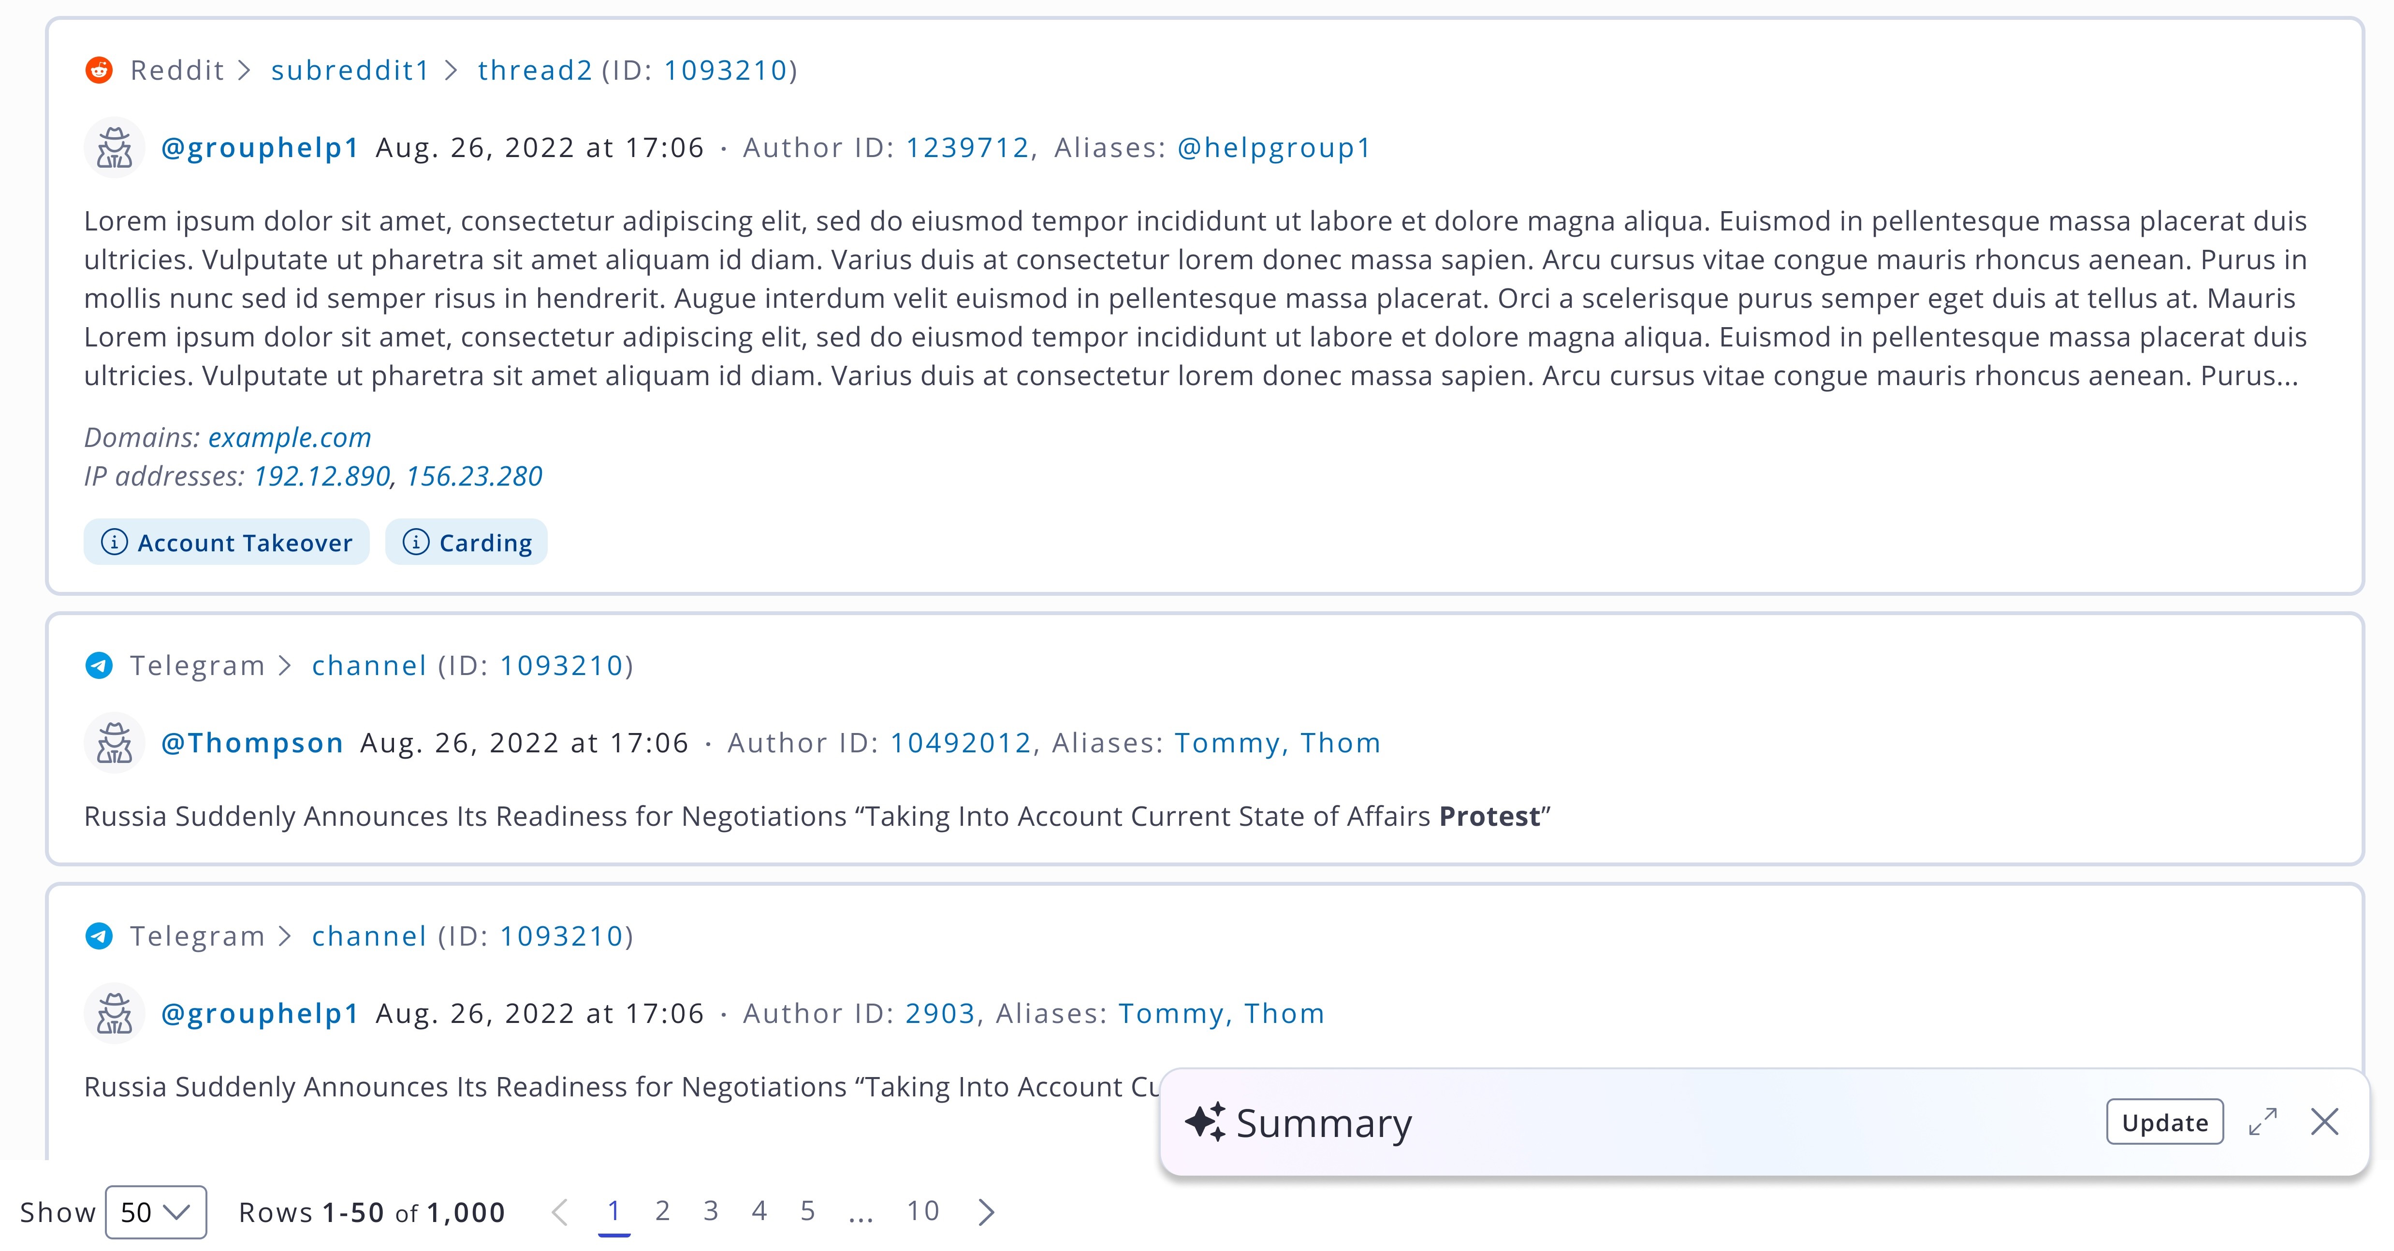Click the @helpgroup1 alias link
This screenshot has width=2394, height=1251.
click(x=1273, y=148)
